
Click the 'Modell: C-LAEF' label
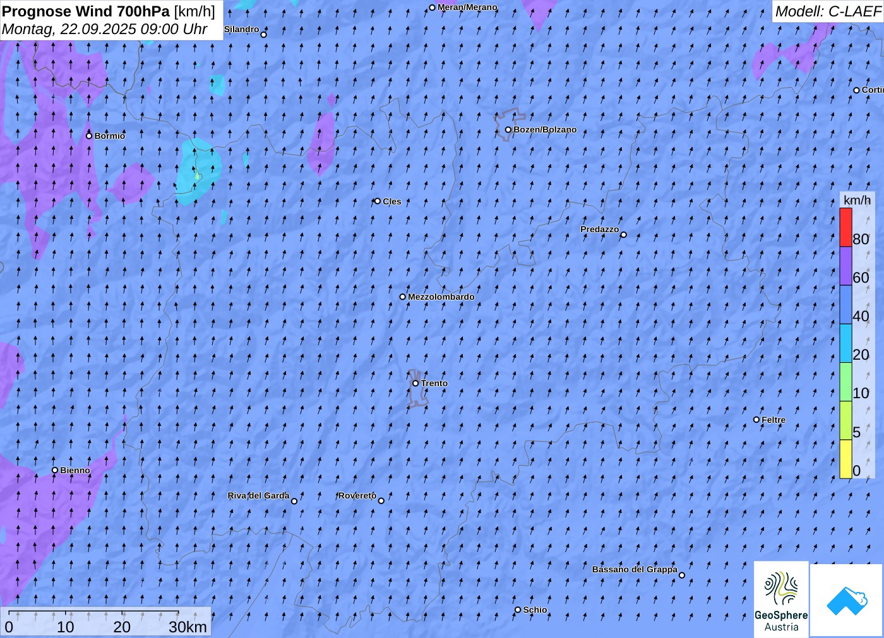coord(828,11)
